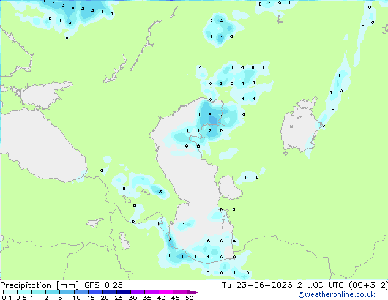Click the "GFS" model label
Screen dimensions: 388x300
coord(92,285)
